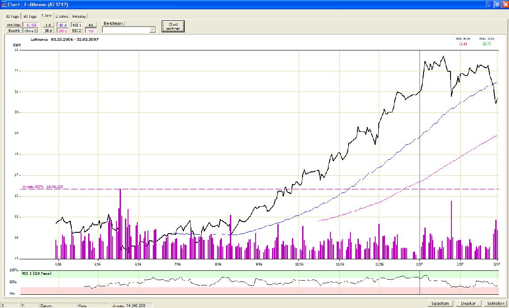Select the 1 Jahr tab
The width and height of the screenshot is (509, 308).
[46, 15]
